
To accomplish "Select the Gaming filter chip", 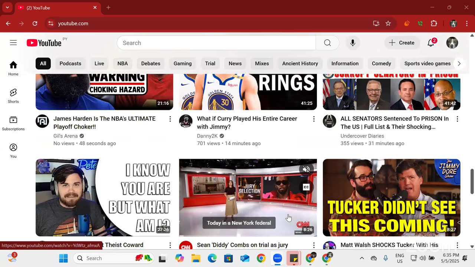I will [183, 63].
